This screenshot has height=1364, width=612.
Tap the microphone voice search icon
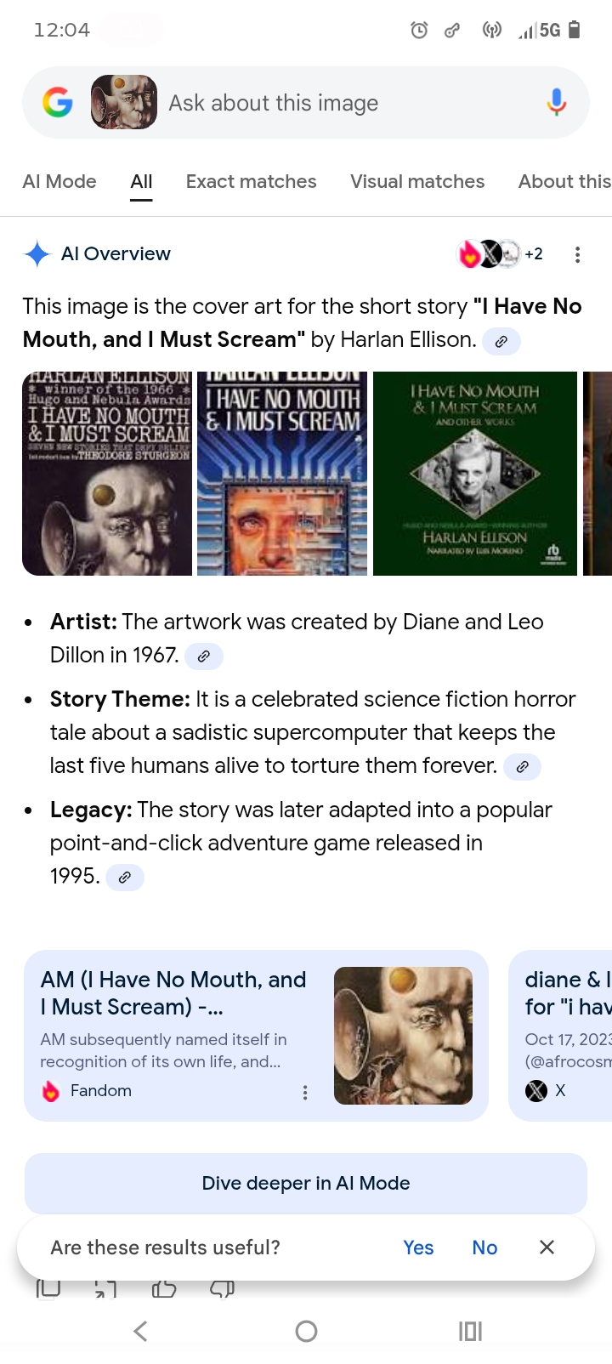[556, 103]
